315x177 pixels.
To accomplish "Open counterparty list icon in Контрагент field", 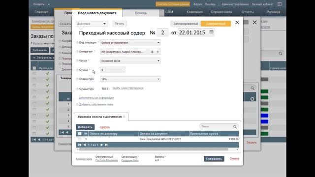I will coord(152,52).
